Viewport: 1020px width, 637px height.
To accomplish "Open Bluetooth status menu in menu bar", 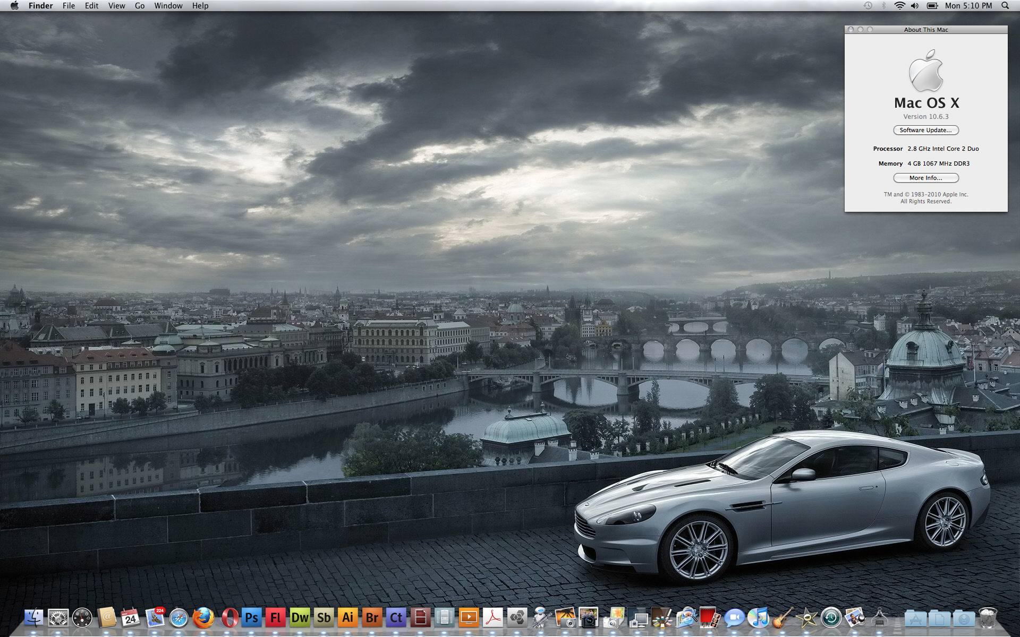I will pos(884,6).
